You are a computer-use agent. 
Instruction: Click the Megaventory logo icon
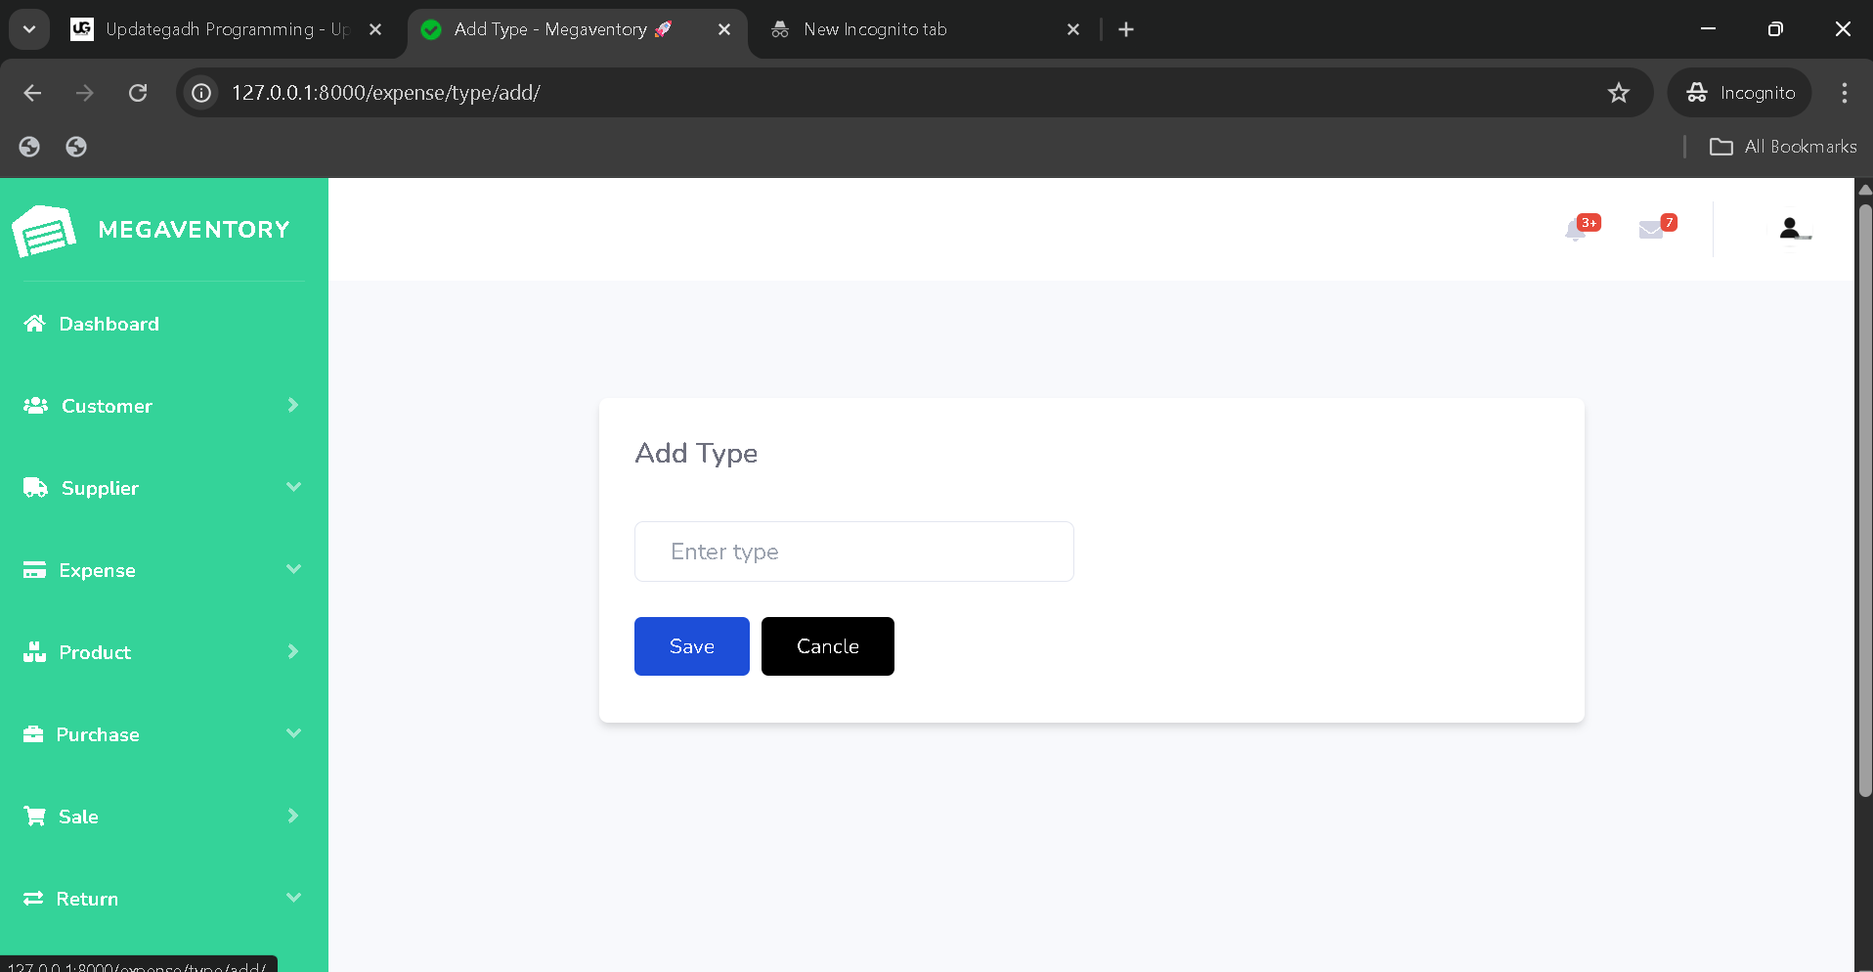click(44, 231)
